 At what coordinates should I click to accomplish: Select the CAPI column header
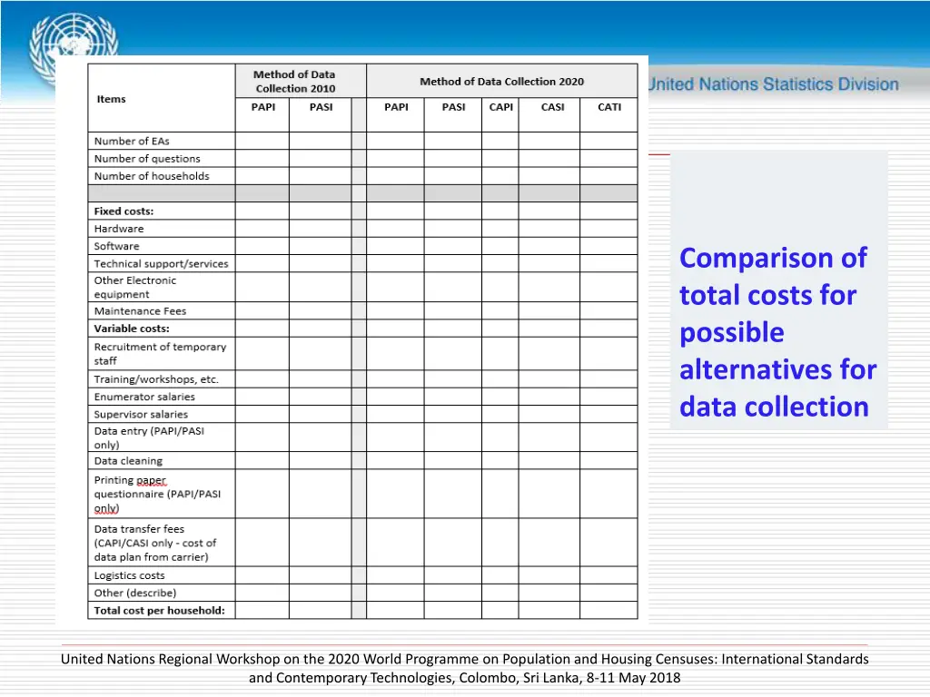tap(501, 107)
